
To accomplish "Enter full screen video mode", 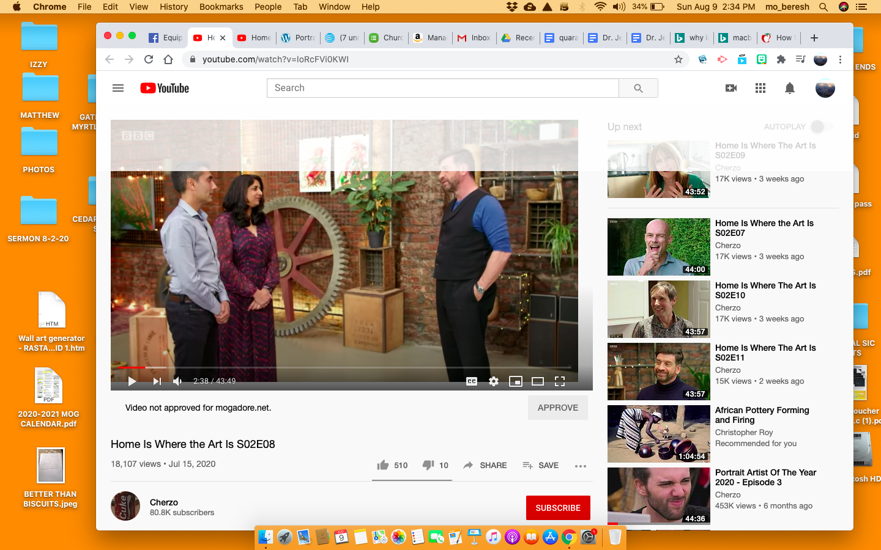I will (559, 381).
